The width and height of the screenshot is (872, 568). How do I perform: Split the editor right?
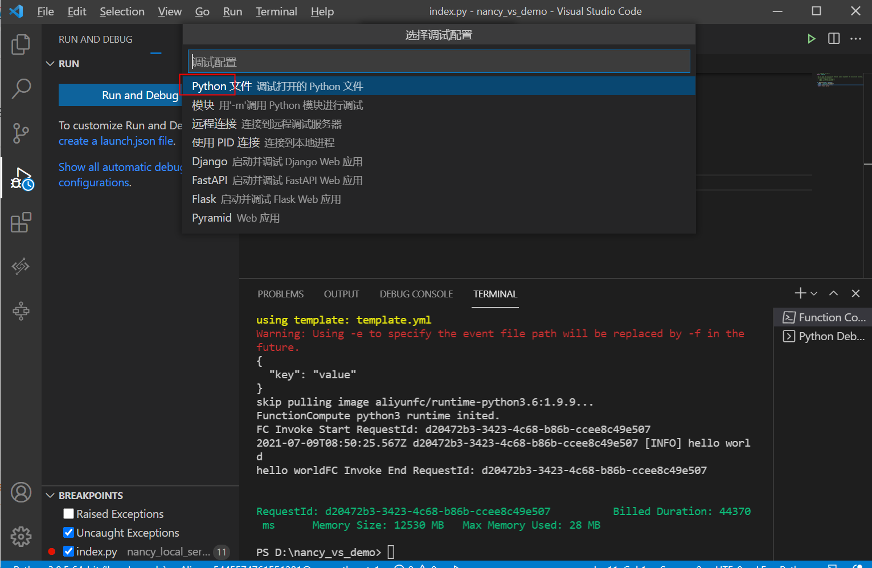click(x=834, y=39)
